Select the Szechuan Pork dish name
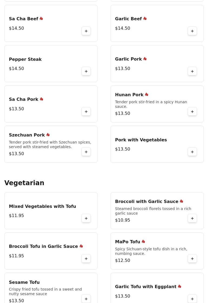 click(27, 135)
